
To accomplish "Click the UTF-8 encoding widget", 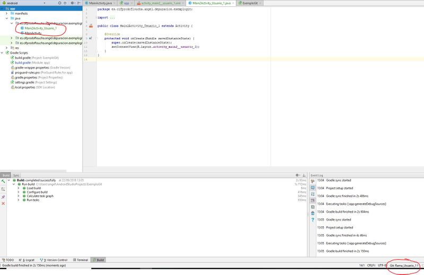I will [x=382, y=265].
